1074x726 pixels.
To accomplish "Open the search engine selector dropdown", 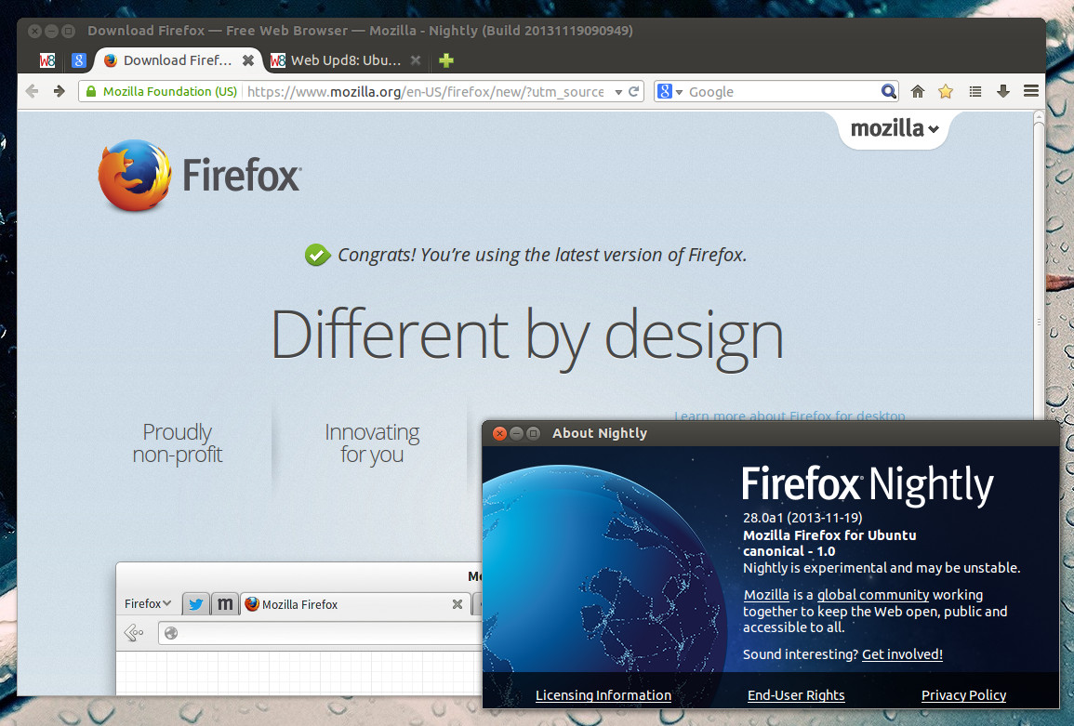I will point(670,91).
